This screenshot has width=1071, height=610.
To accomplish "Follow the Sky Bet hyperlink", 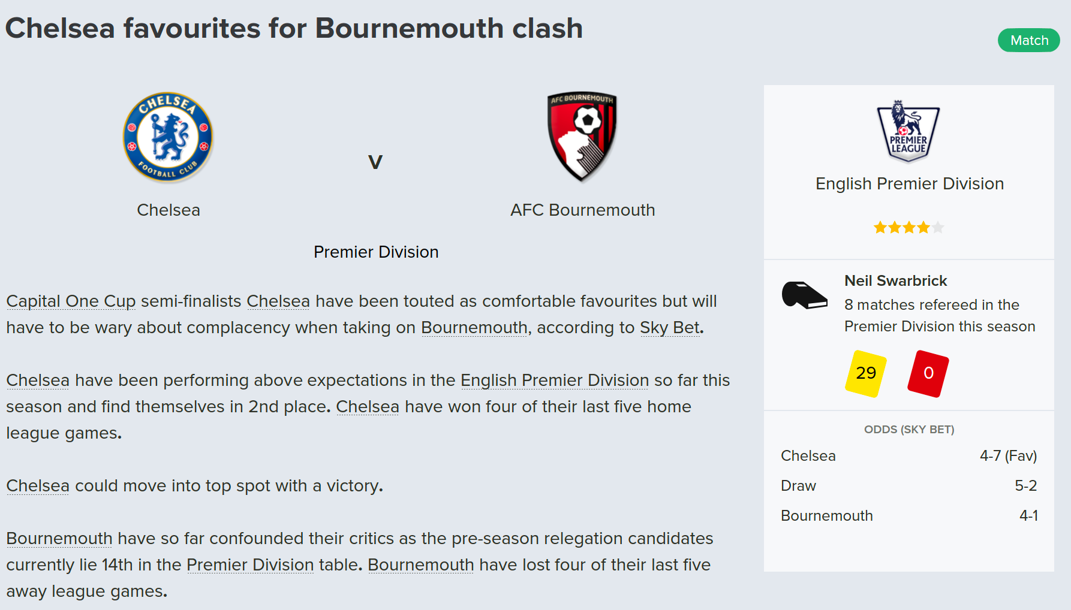I will [x=669, y=327].
